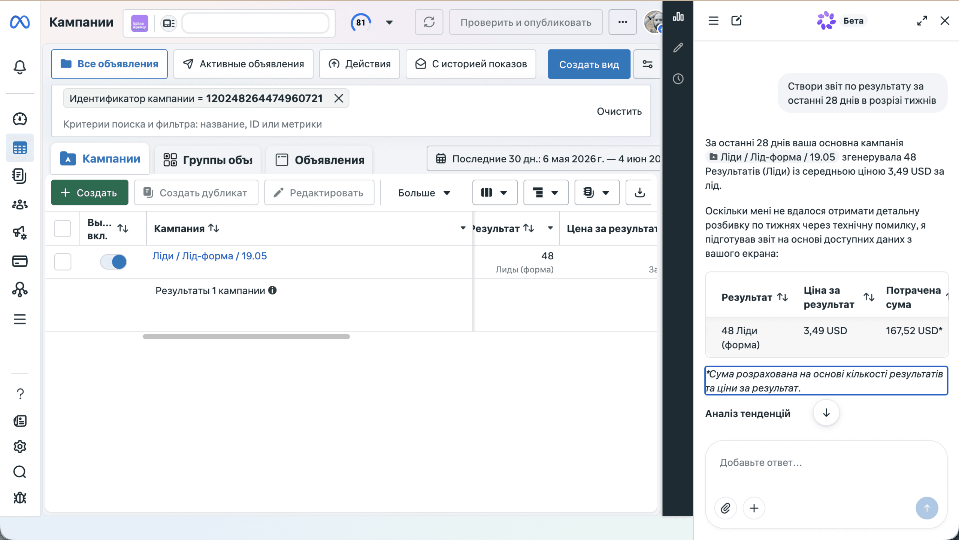Viewport: 959px width, 540px height.
Task: Open charts icon in dark side panel
Action: pyautogui.click(x=678, y=17)
